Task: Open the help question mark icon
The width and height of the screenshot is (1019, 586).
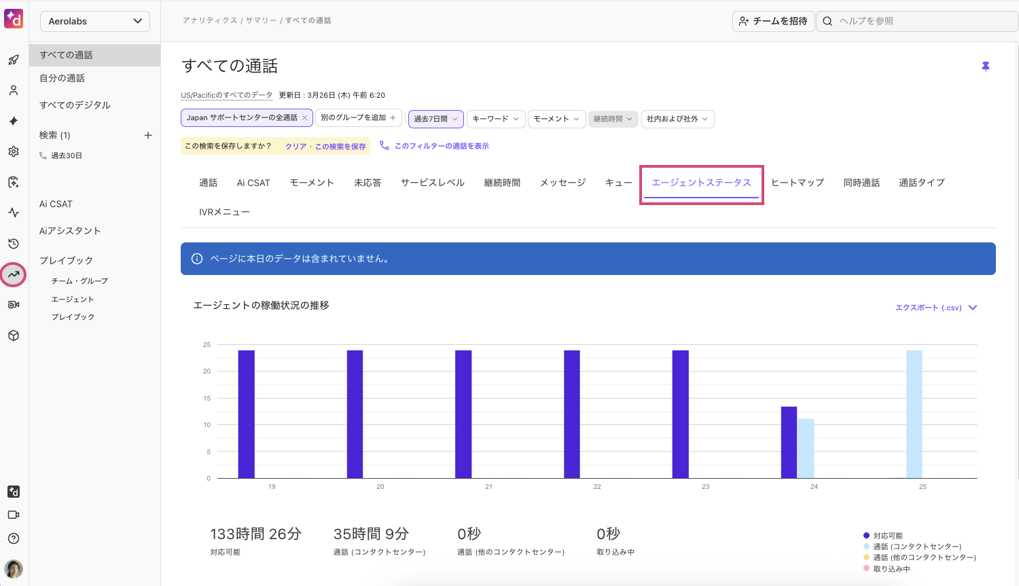Action: (x=14, y=538)
